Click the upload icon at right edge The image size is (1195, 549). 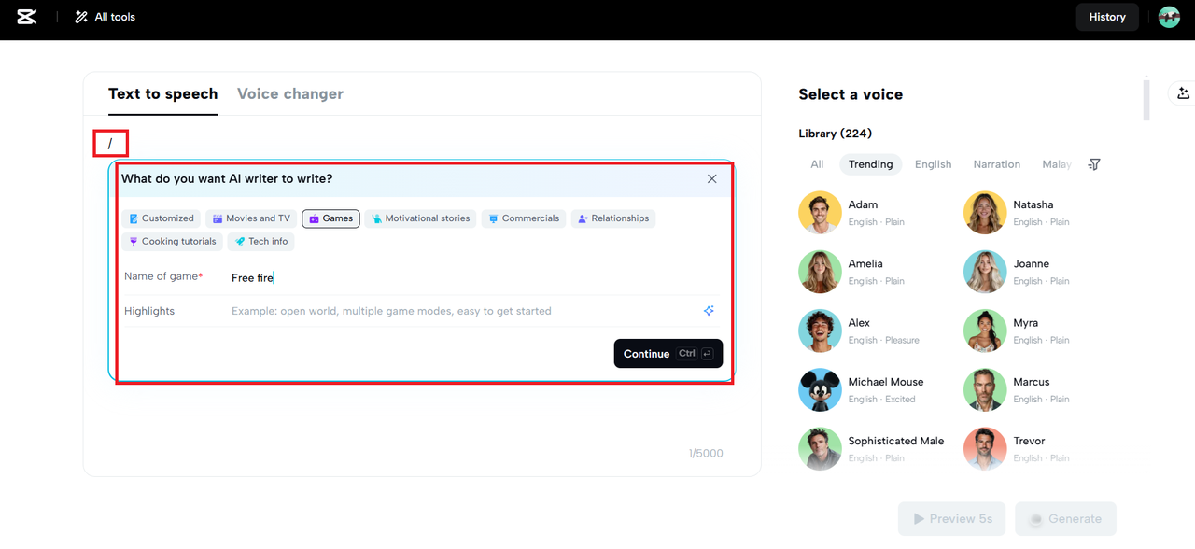tap(1183, 93)
